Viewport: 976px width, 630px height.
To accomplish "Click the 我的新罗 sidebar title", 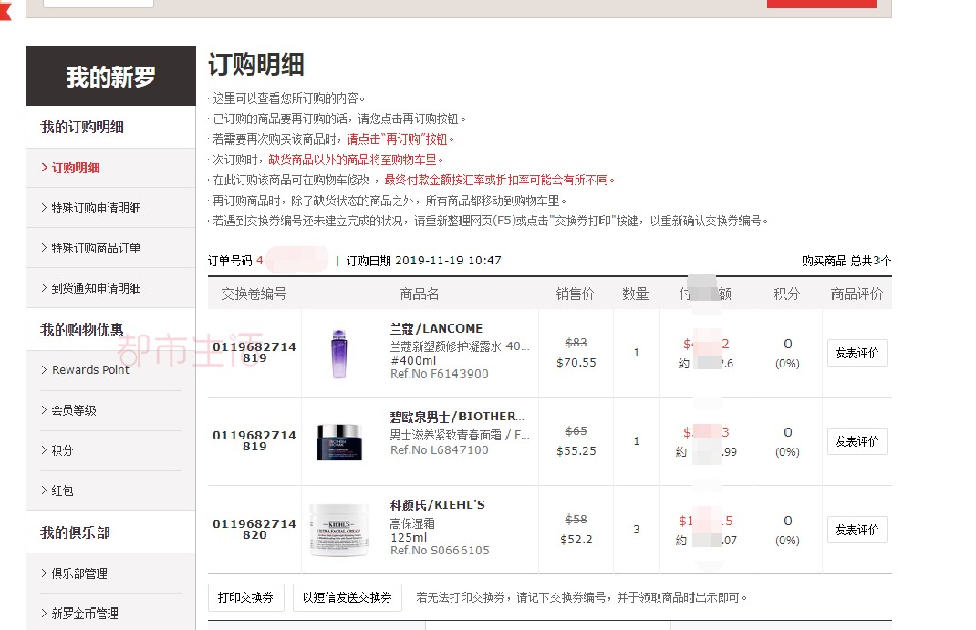I will coord(110,77).
